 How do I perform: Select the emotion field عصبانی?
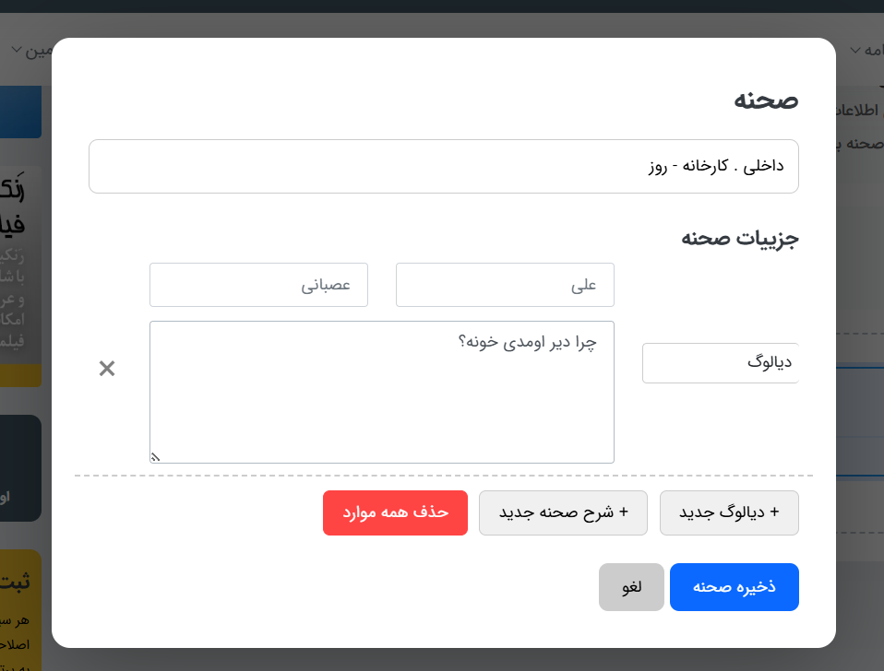pos(258,285)
